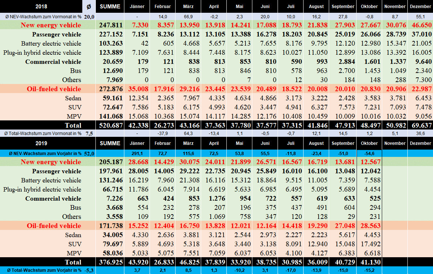This screenshot has width=433, height=274.
Task: Select the Dezember header of the 2018 table
Action: (x=420, y=6)
